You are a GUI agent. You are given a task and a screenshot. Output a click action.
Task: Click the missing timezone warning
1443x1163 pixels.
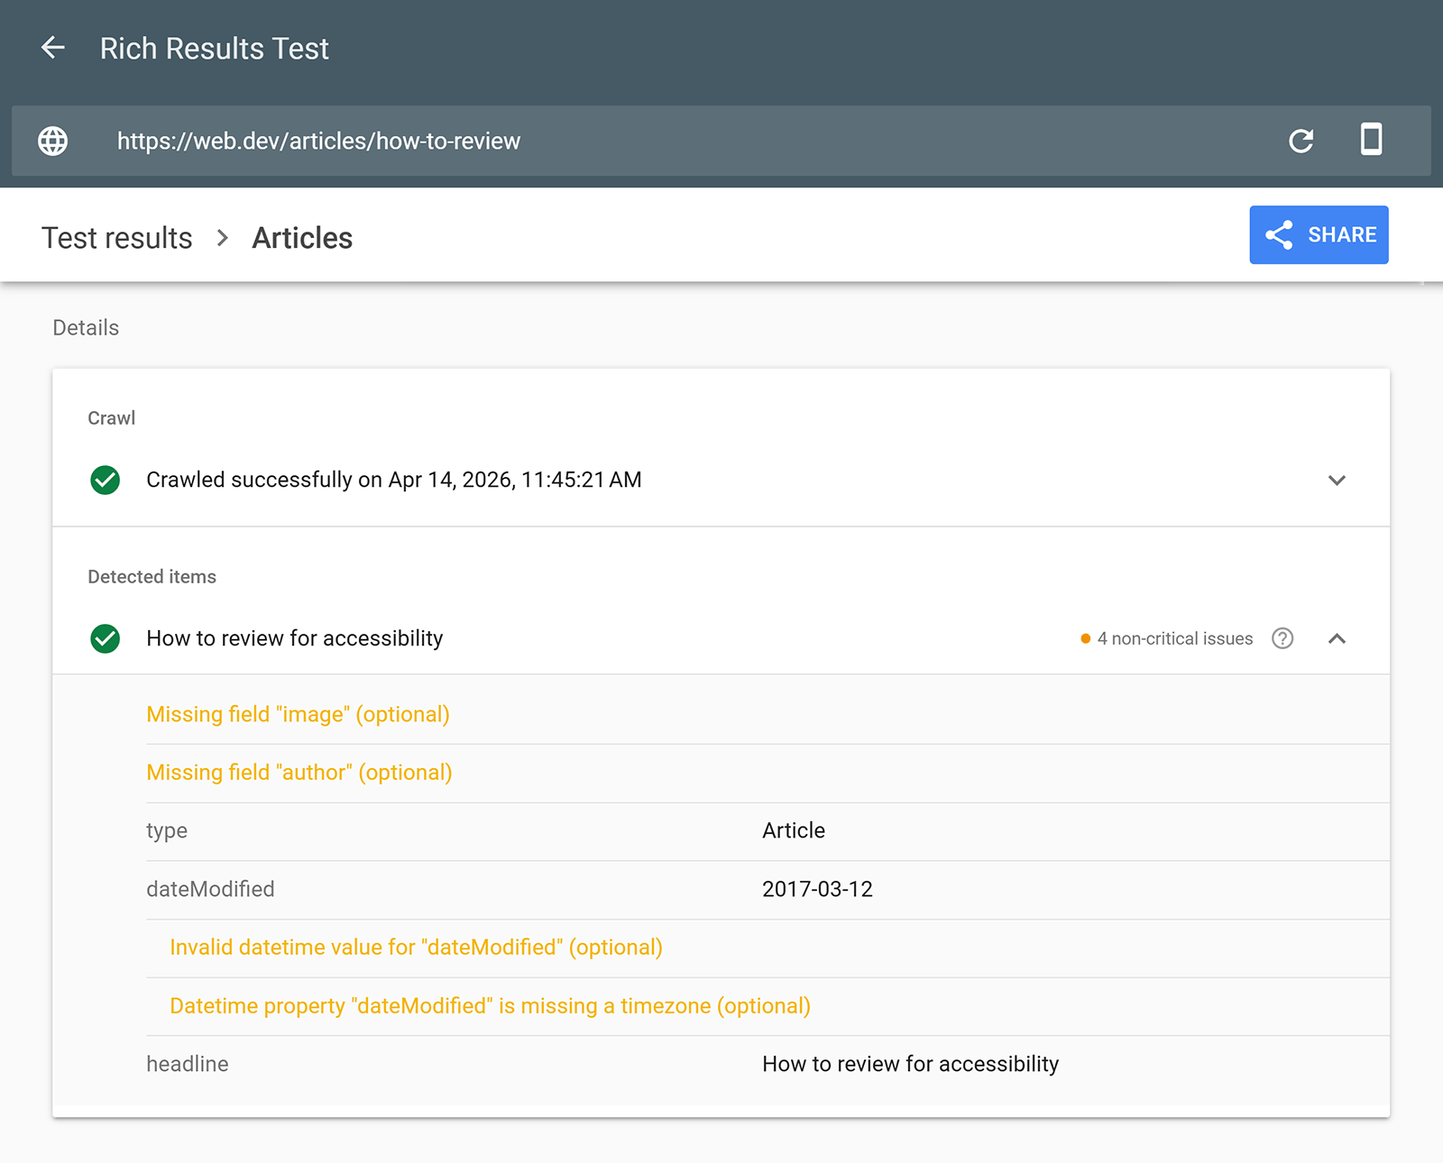click(490, 1005)
